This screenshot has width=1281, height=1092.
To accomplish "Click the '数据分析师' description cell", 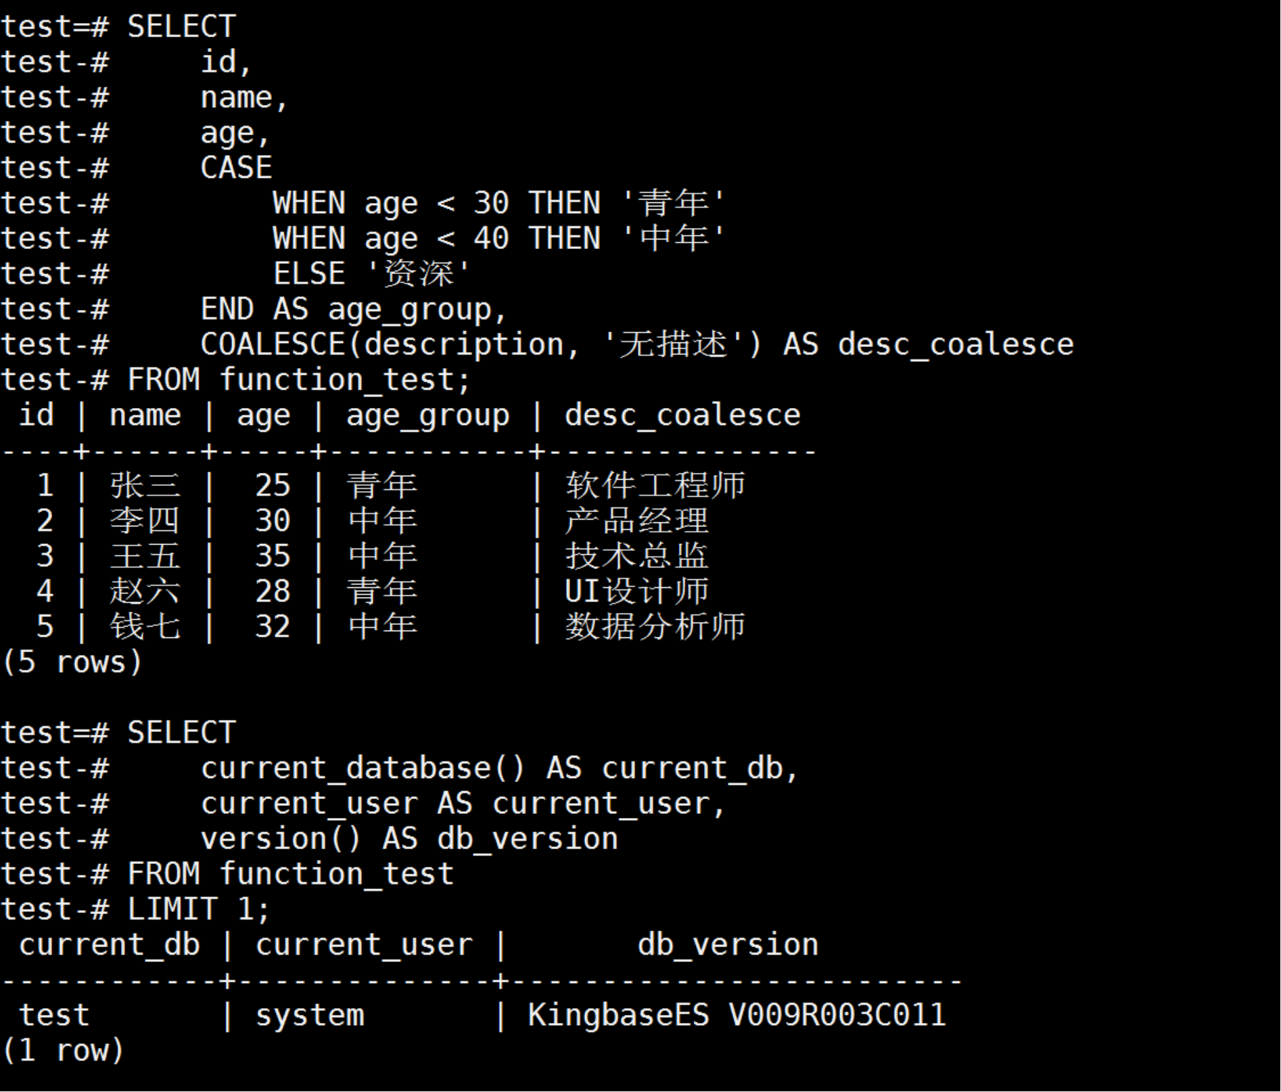I will click(655, 627).
